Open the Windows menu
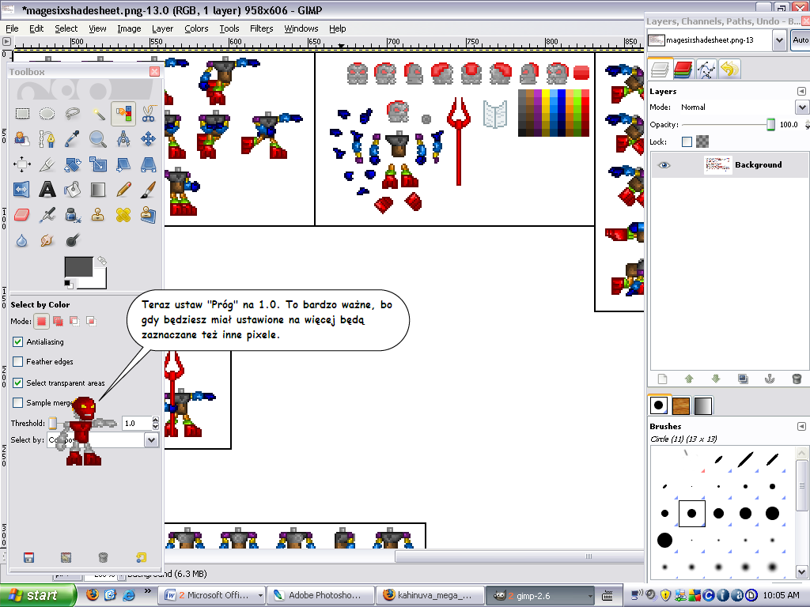The height and width of the screenshot is (607, 810). pyautogui.click(x=301, y=28)
